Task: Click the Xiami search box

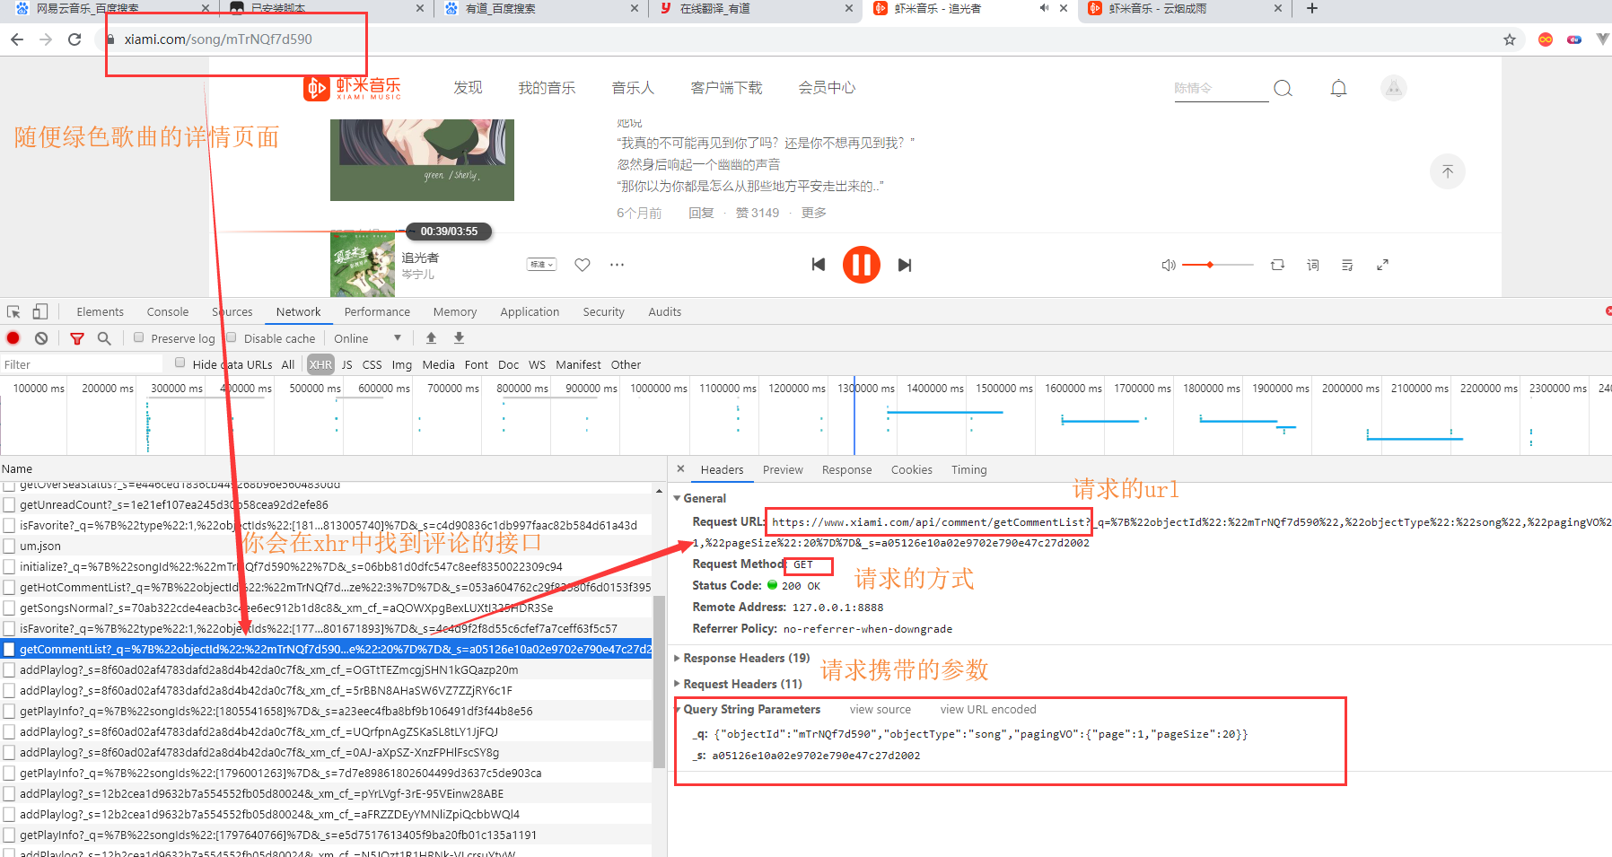Action: tap(1221, 88)
